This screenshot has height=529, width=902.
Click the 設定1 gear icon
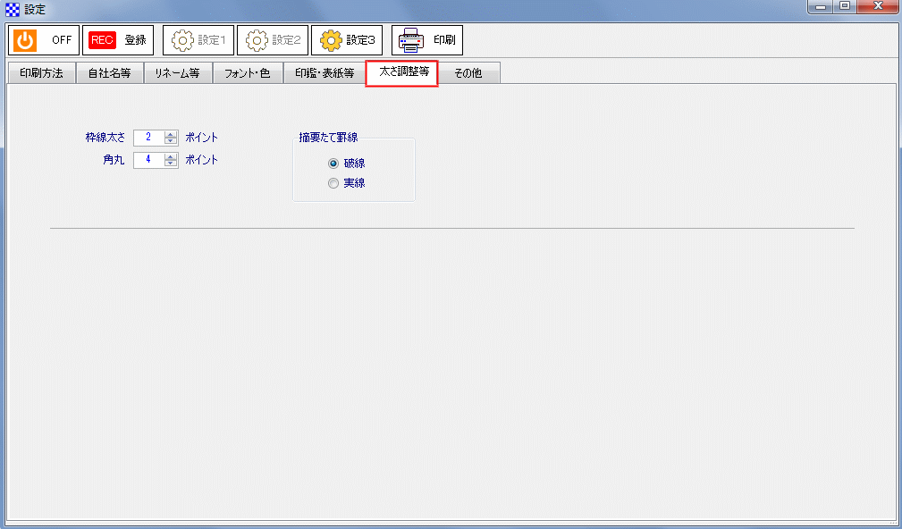[x=181, y=39]
